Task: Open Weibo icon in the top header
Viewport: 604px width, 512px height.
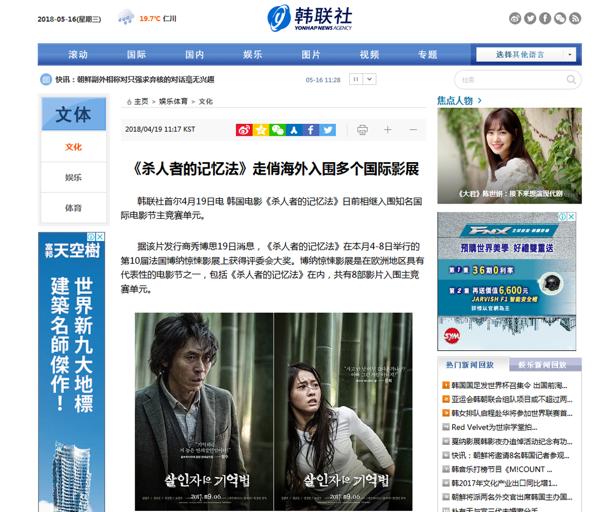Action: [515, 18]
